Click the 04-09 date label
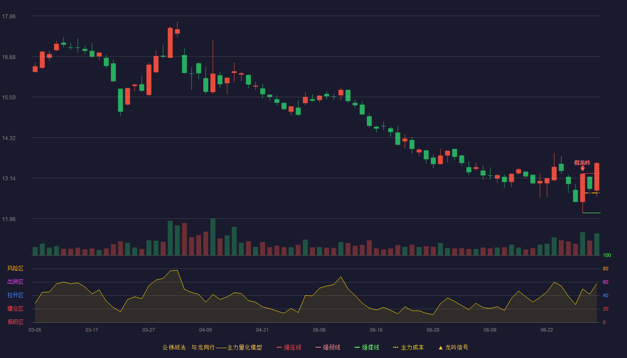This screenshot has height=358, width=627. pos(206,330)
